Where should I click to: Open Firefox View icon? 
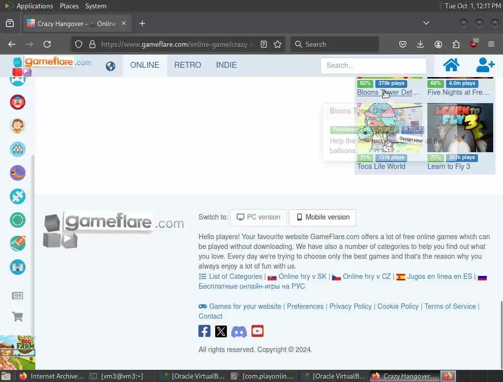[x=10, y=24]
